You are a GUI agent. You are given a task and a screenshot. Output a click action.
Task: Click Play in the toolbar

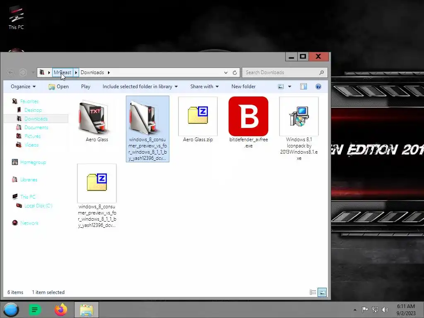coord(86,87)
